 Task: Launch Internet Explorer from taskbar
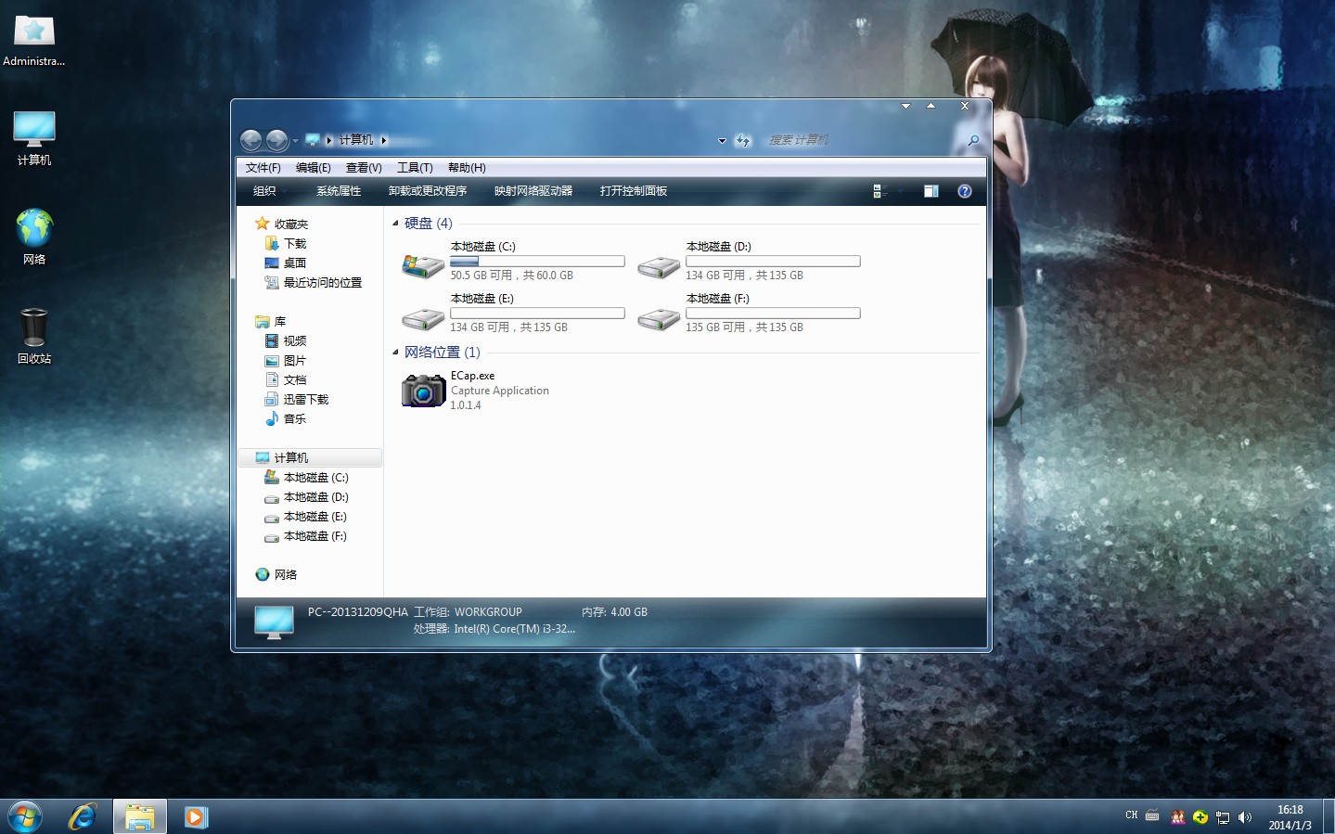click(x=83, y=816)
